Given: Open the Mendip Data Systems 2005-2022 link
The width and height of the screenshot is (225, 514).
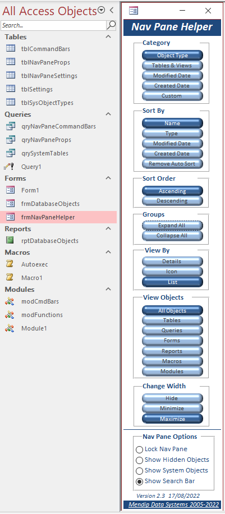Looking at the screenshot, I should pyautogui.click(x=174, y=504).
